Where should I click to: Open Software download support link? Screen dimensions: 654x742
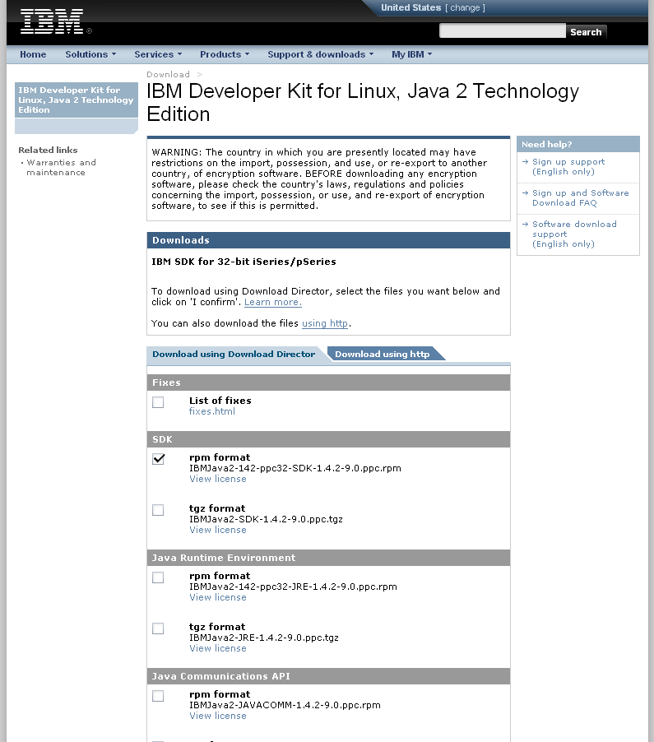574,234
